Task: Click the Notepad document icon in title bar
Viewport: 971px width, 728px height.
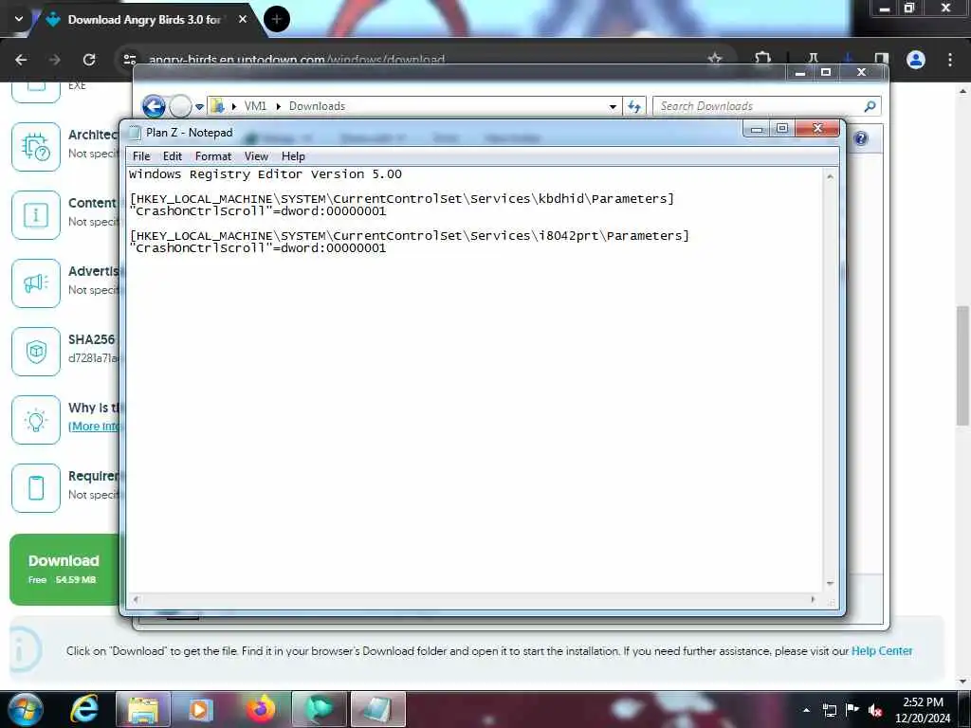Action: pos(135,133)
